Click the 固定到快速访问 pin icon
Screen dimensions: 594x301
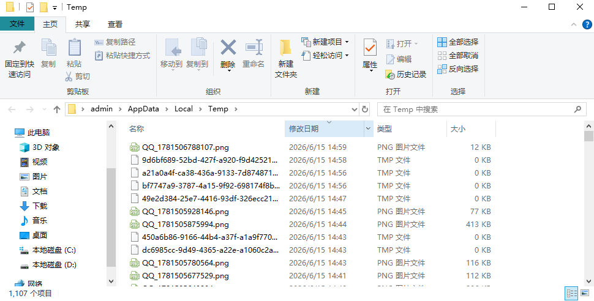(20, 48)
